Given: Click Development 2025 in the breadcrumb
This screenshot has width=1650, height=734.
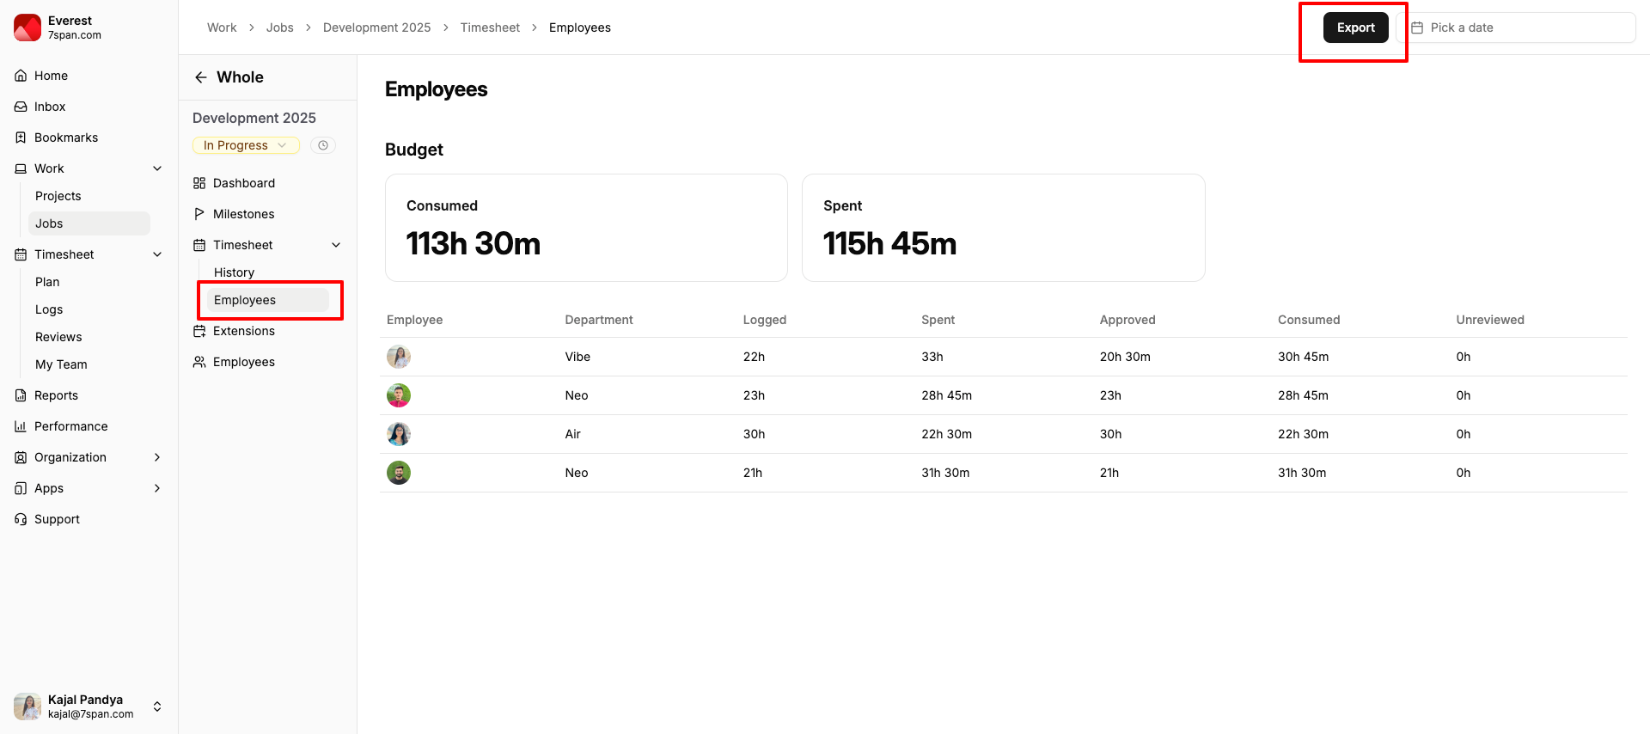Looking at the screenshot, I should click(x=376, y=28).
